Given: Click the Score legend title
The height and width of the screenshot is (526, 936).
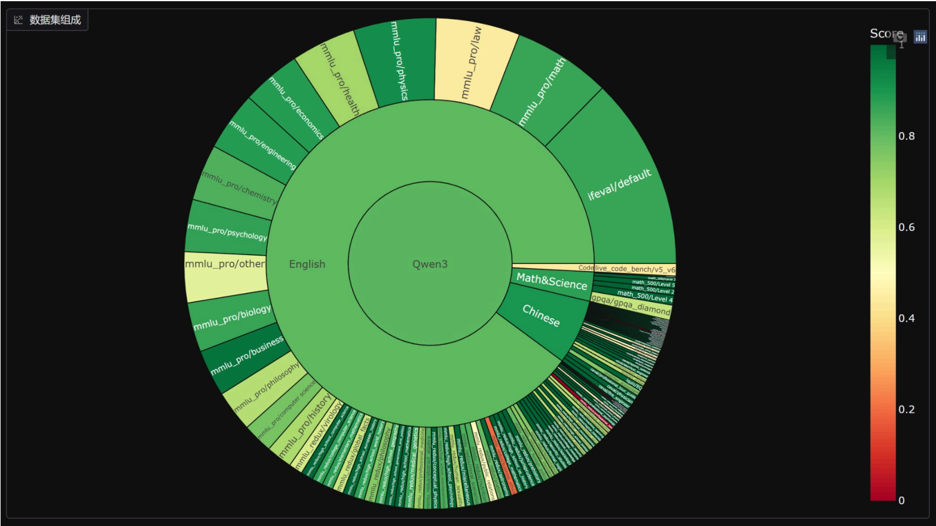Looking at the screenshot, I should [x=886, y=33].
